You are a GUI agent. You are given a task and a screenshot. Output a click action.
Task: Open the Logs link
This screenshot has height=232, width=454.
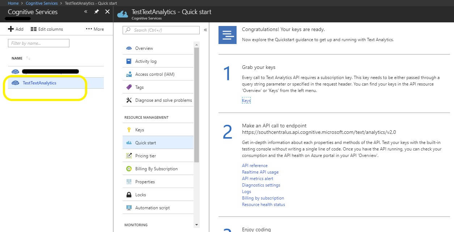point(246,192)
